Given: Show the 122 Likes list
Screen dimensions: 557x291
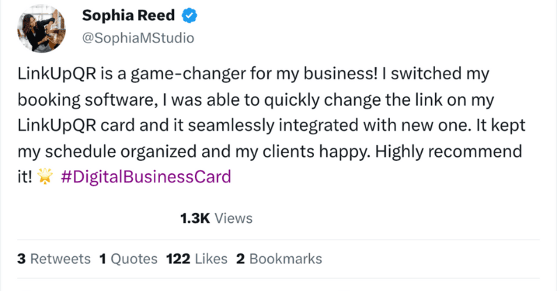Looking at the screenshot, I should pyautogui.click(x=197, y=259).
